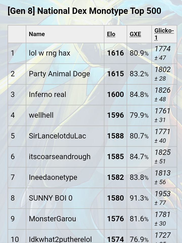
Task: Click the GXE column header
Action: pyautogui.click(x=135, y=34)
